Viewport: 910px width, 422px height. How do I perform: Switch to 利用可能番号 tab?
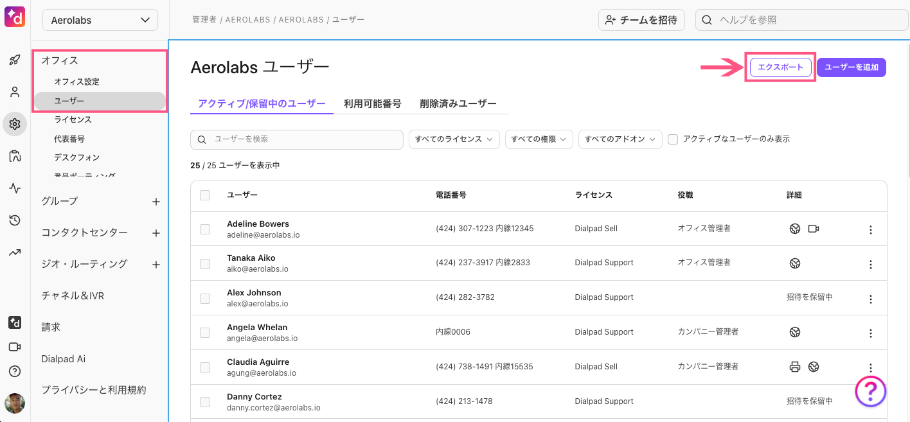[x=372, y=103]
